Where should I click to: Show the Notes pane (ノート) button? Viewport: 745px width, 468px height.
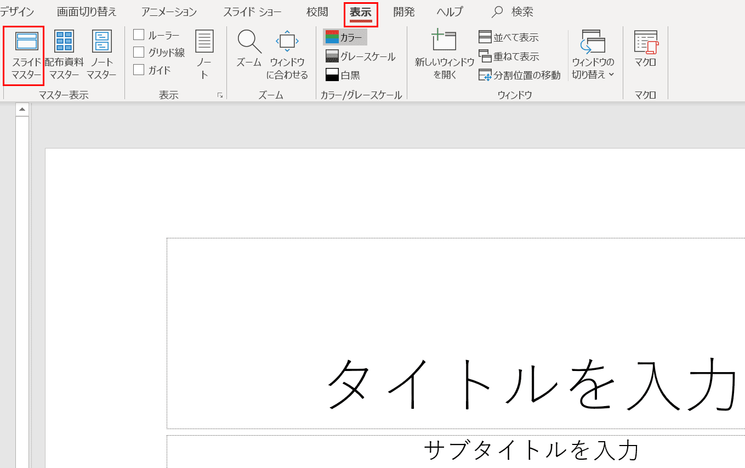(204, 55)
